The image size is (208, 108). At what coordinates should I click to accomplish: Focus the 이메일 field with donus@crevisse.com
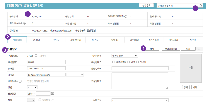point(46,75)
